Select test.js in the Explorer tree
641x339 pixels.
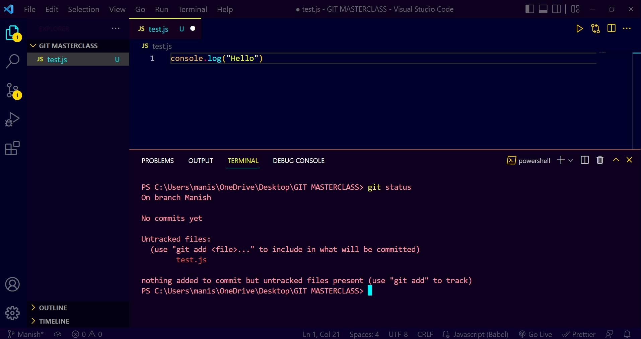point(78,59)
